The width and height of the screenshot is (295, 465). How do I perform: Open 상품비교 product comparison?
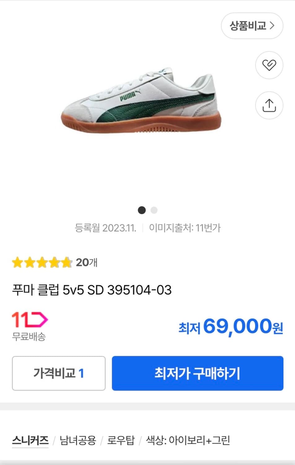[252, 26]
